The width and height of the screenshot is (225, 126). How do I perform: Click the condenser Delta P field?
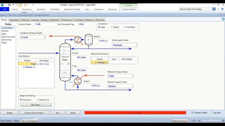101,41
